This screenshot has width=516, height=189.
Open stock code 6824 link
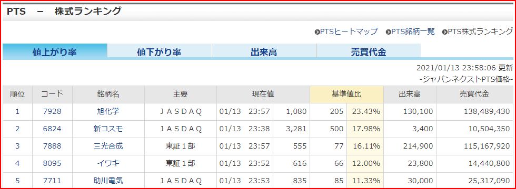[52, 129]
